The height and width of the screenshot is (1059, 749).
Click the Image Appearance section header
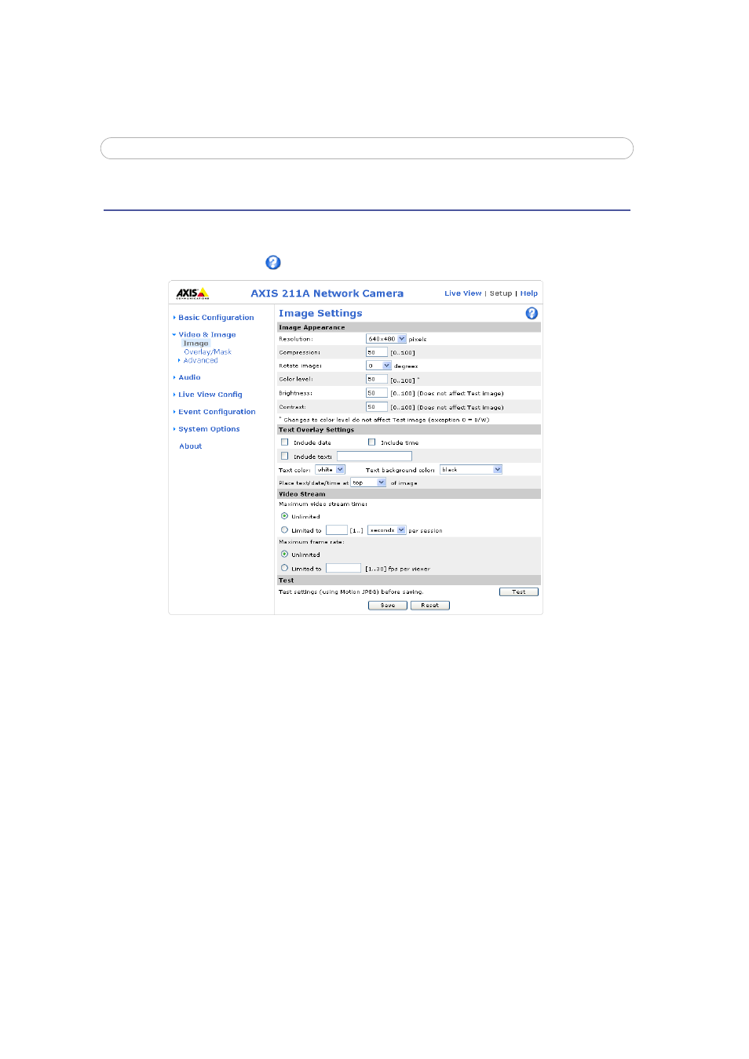pyautogui.click(x=312, y=327)
